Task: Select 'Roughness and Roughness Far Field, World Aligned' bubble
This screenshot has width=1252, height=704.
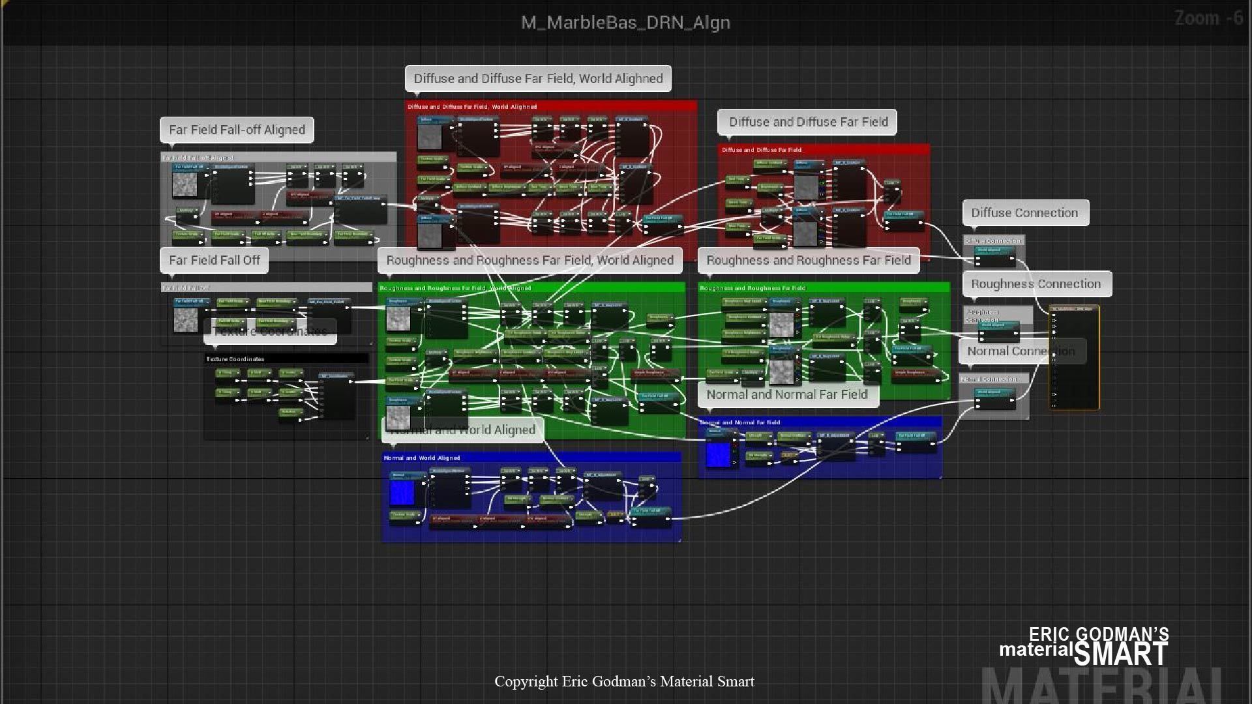Action: click(x=529, y=260)
